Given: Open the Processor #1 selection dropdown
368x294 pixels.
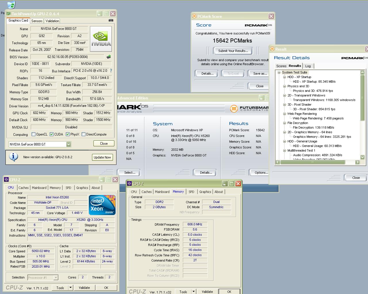Looking at the screenshot, I should coord(56,278).
